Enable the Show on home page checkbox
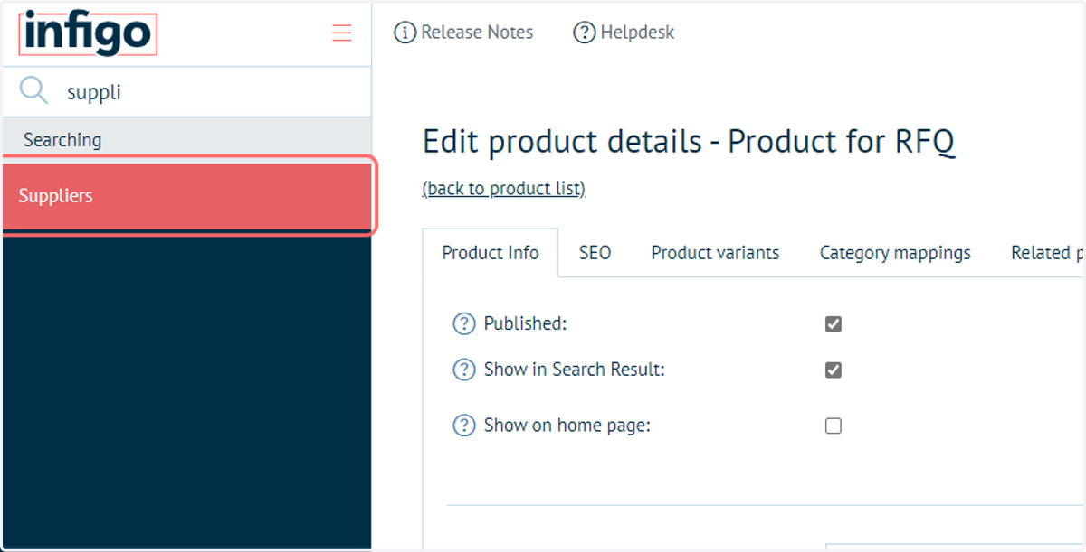This screenshot has width=1086, height=552. (x=834, y=426)
